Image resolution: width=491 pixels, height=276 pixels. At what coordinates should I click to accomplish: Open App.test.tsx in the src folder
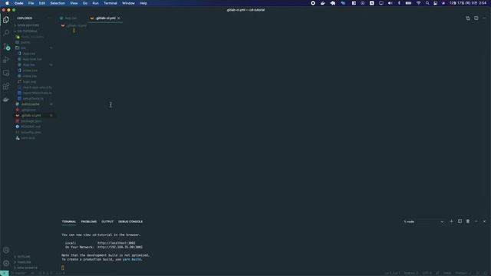(x=32, y=59)
